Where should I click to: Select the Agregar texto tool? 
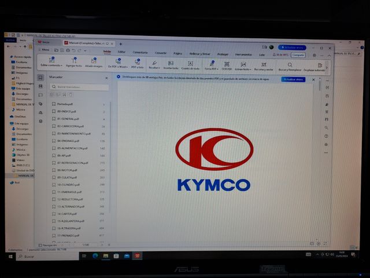(x=74, y=63)
